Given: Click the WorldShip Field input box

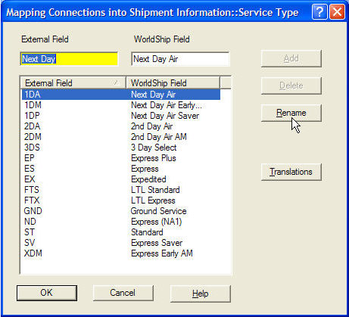Looking at the screenshot, I should (x=180, y=59).
